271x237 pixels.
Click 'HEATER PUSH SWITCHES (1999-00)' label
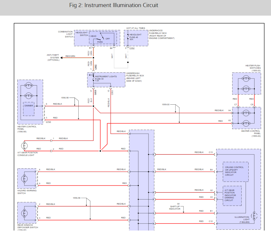click(253, 68)
